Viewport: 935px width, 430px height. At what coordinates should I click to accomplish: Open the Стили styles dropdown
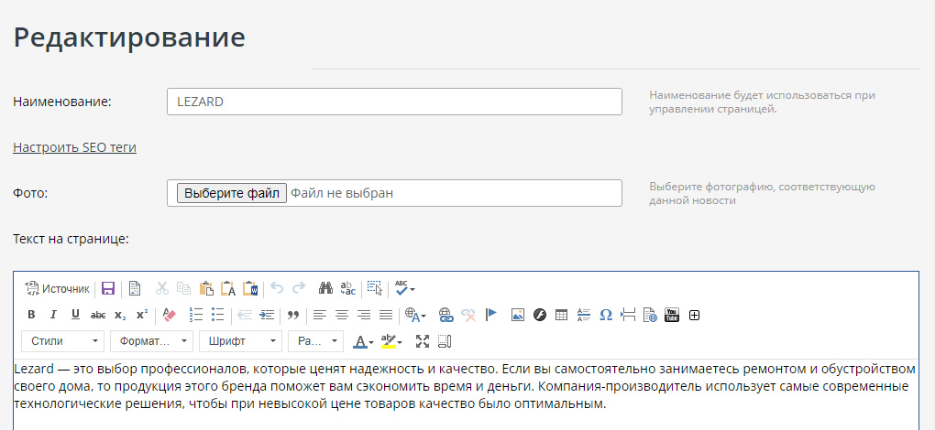tap(62, 341)
